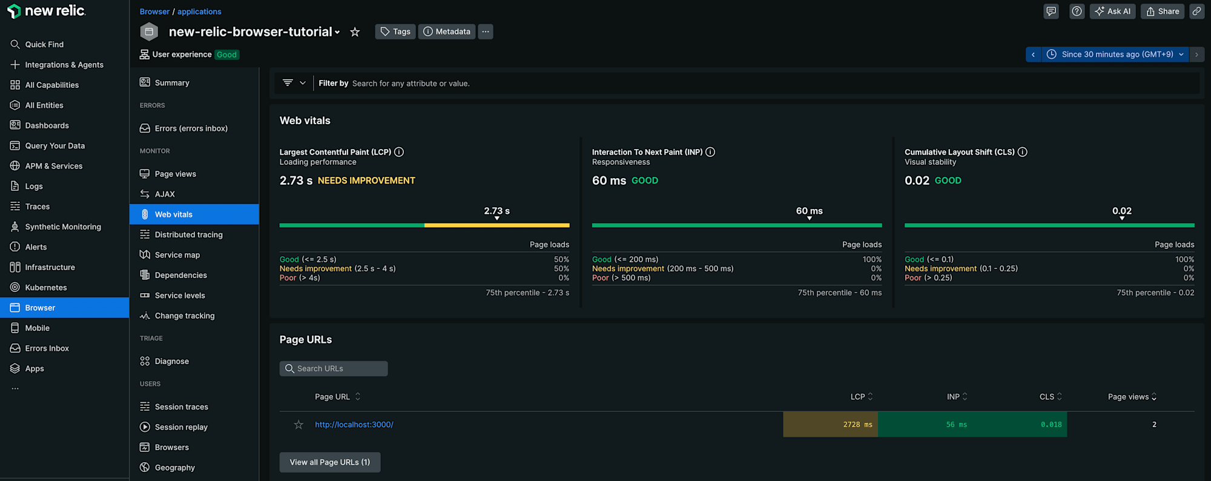Click the Browser breadcrumb link
The width and height of the screenshot is (1211, 481).
pyautogui.click(x=155, y=12)
